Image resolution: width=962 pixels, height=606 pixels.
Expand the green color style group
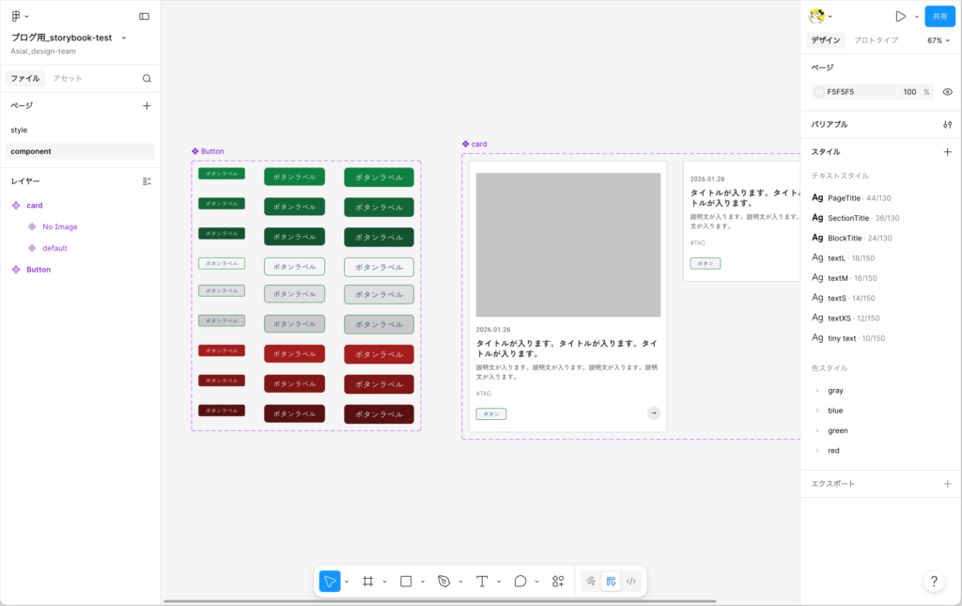[817, 430]
